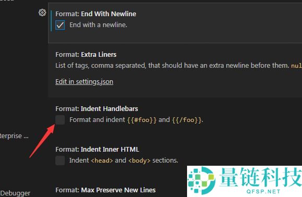302x197 pixels.
Task: Click the Format: Indent Inner HTML heading
Action: coord(97,150)
